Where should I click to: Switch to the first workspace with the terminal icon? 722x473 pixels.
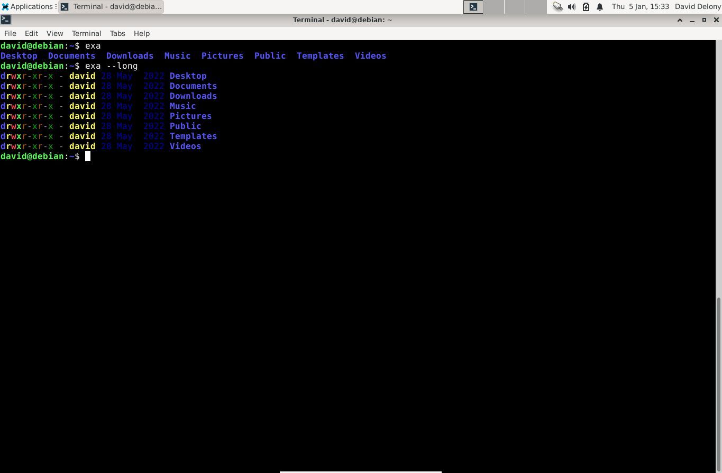[473, 7]
